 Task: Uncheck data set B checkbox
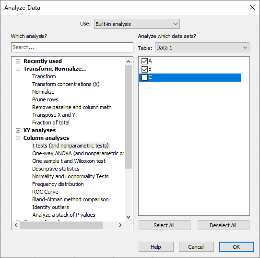[144, 69]
